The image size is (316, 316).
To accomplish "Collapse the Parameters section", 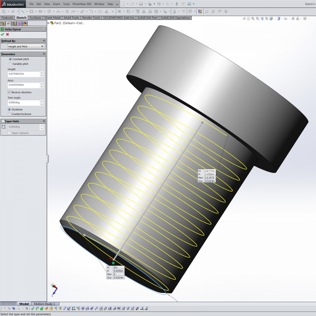I will click(44, 54).
